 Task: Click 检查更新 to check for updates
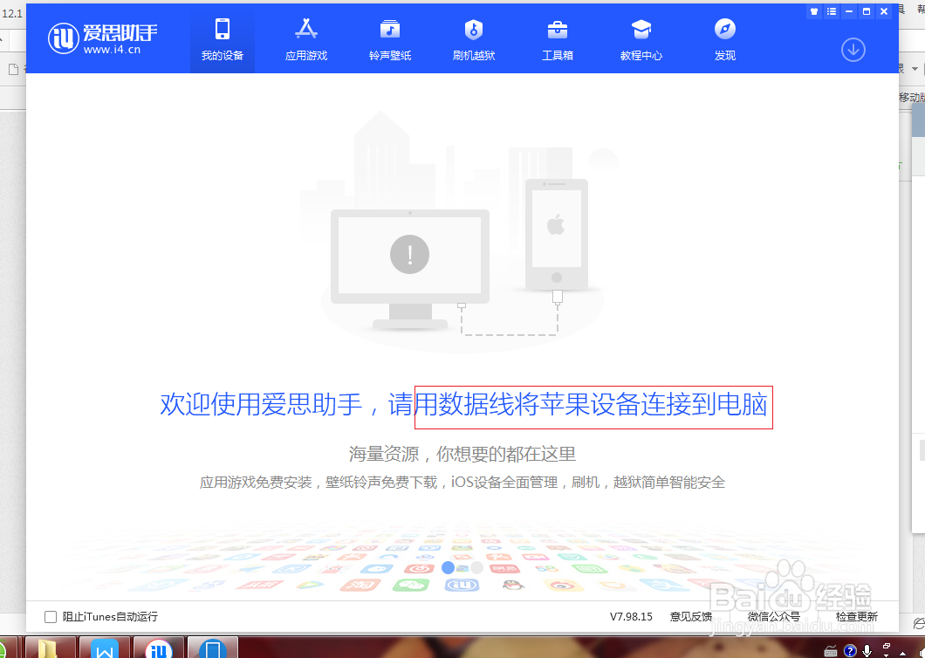tap(857, 617)
